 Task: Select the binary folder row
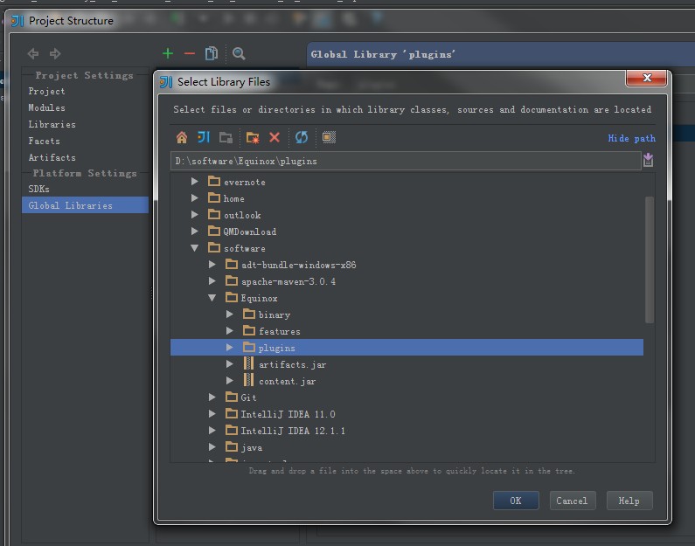pos(407,314)
